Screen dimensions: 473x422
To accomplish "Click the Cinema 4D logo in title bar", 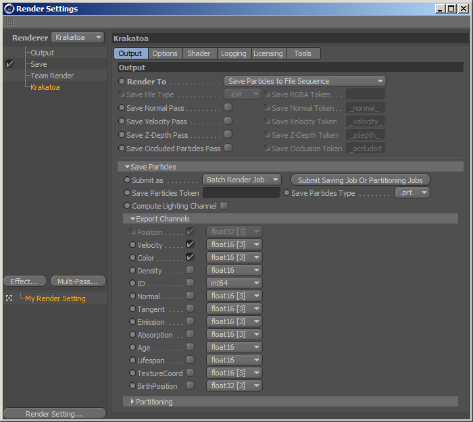I will click(x=9, y=9).
